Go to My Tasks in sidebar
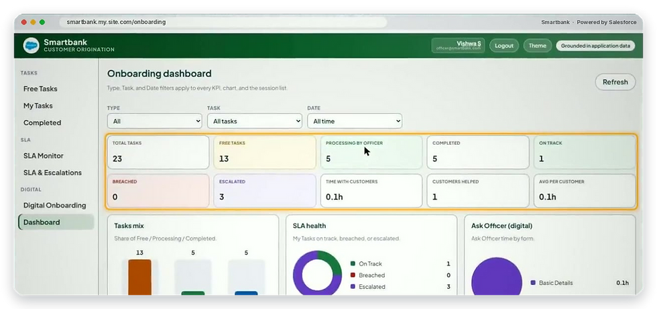Image resolution: width=657 pixels, height=309 pixels. pyautogui.click(x=38, y=106)
